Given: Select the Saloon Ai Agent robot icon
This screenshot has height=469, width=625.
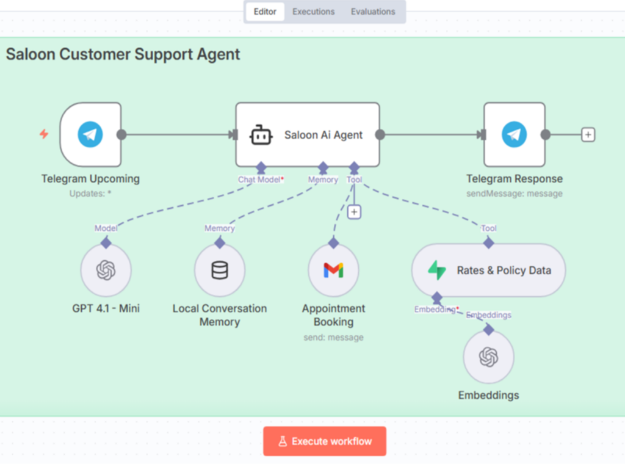Looking at the screenshot, I should (x=261, y=135).
